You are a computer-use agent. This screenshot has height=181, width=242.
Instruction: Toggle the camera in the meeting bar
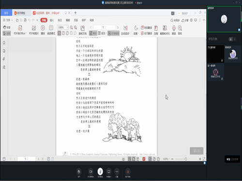91,171
